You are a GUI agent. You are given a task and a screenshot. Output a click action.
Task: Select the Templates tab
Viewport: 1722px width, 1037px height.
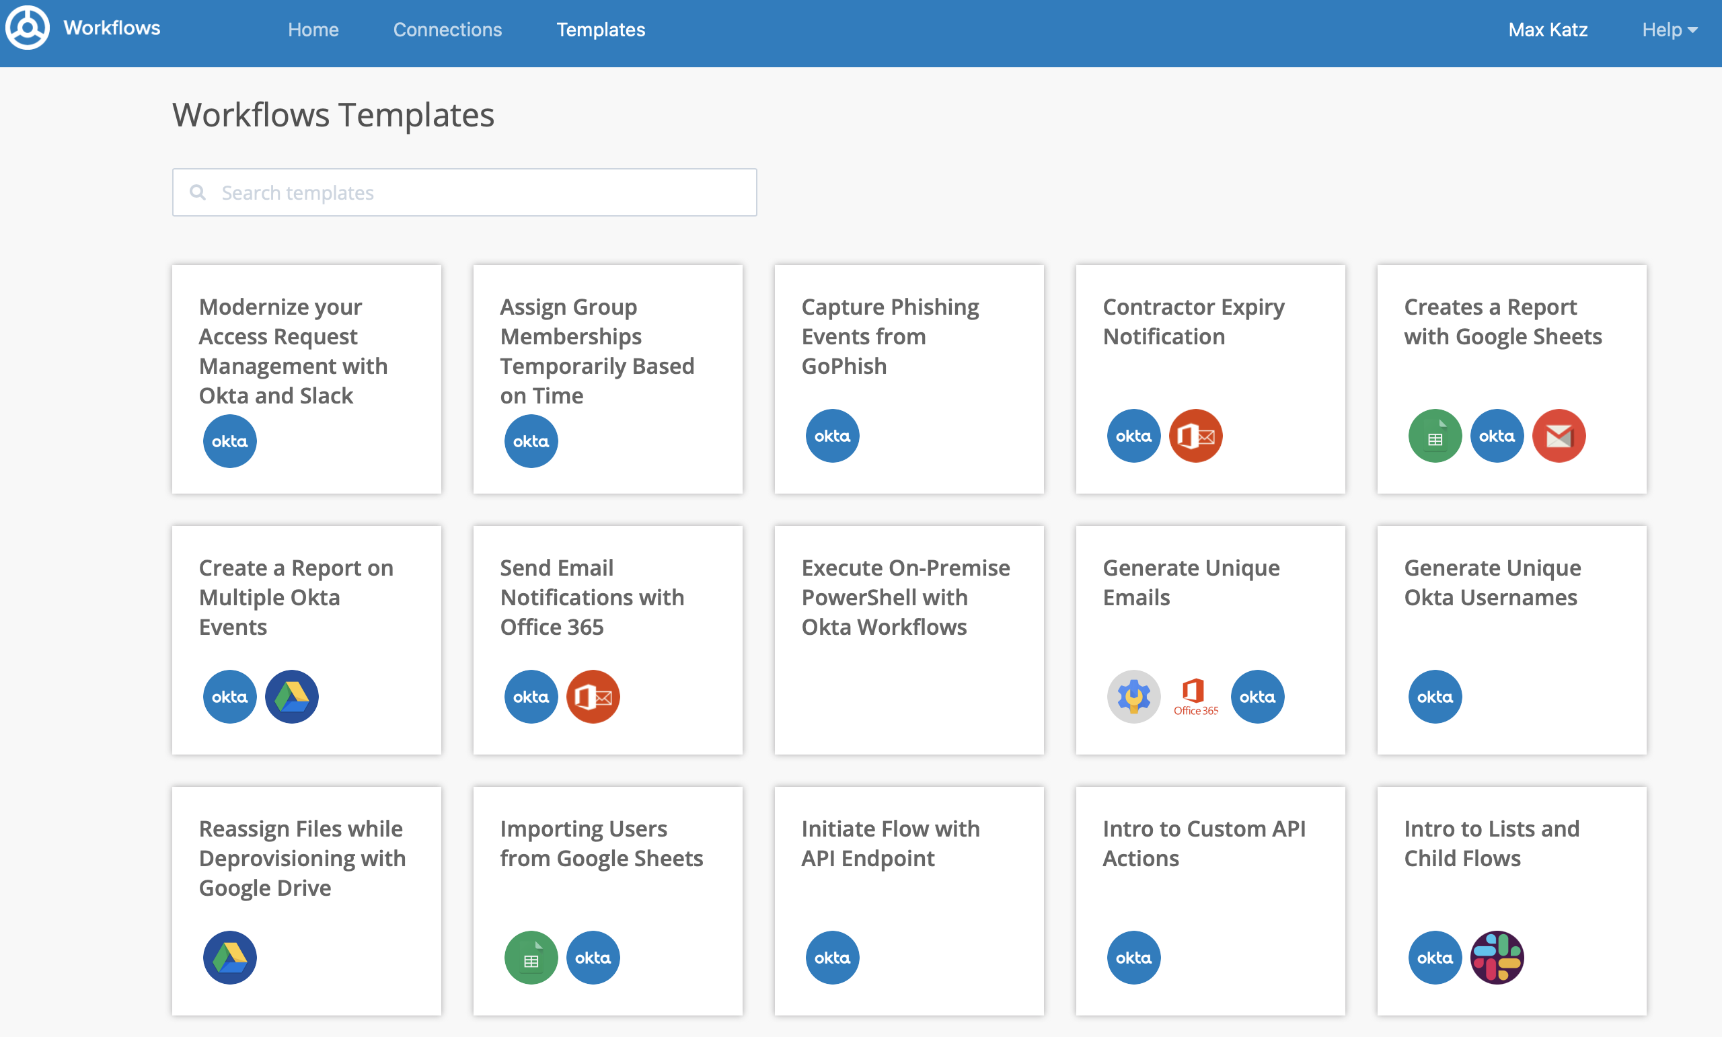click(x=600, y=30)
